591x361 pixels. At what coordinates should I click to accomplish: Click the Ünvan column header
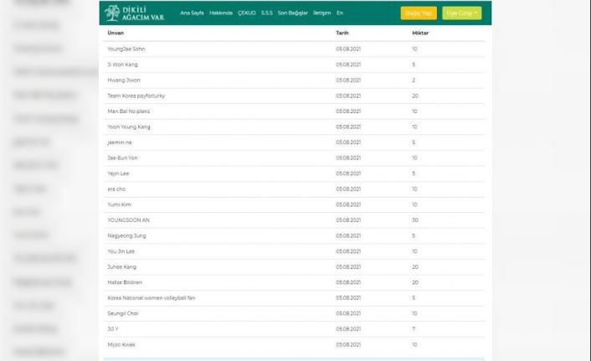[x=116, y=33]
